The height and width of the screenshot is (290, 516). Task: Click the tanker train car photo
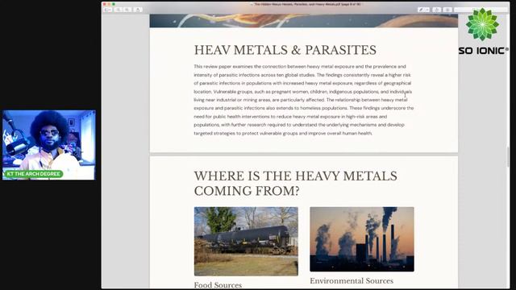pos(246,241)
